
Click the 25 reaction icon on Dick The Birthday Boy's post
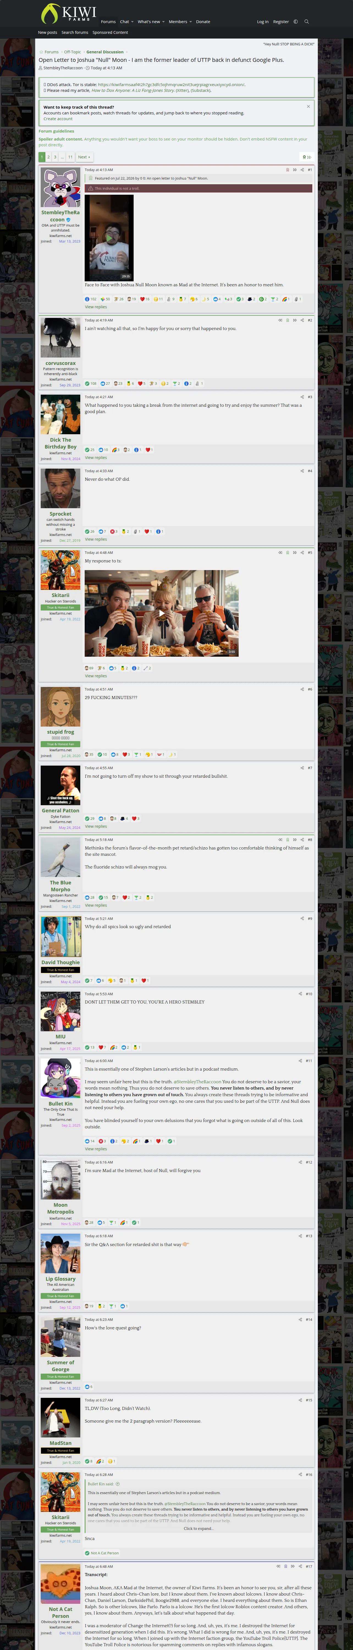87,450
